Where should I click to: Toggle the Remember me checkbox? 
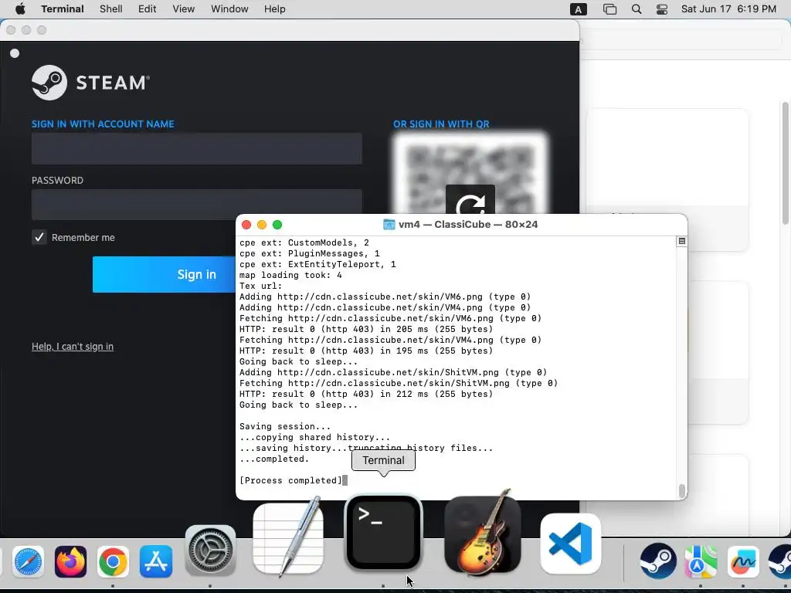coord(39,237)
